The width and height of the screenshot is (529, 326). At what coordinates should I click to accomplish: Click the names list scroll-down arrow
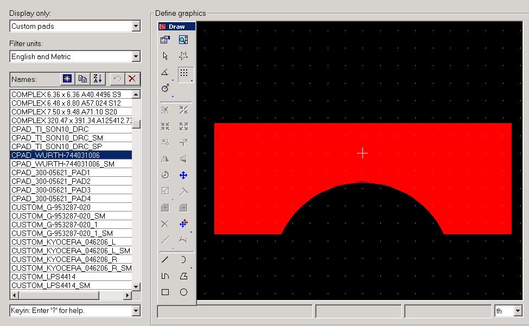pyautogui.click(x=136, y=286)
